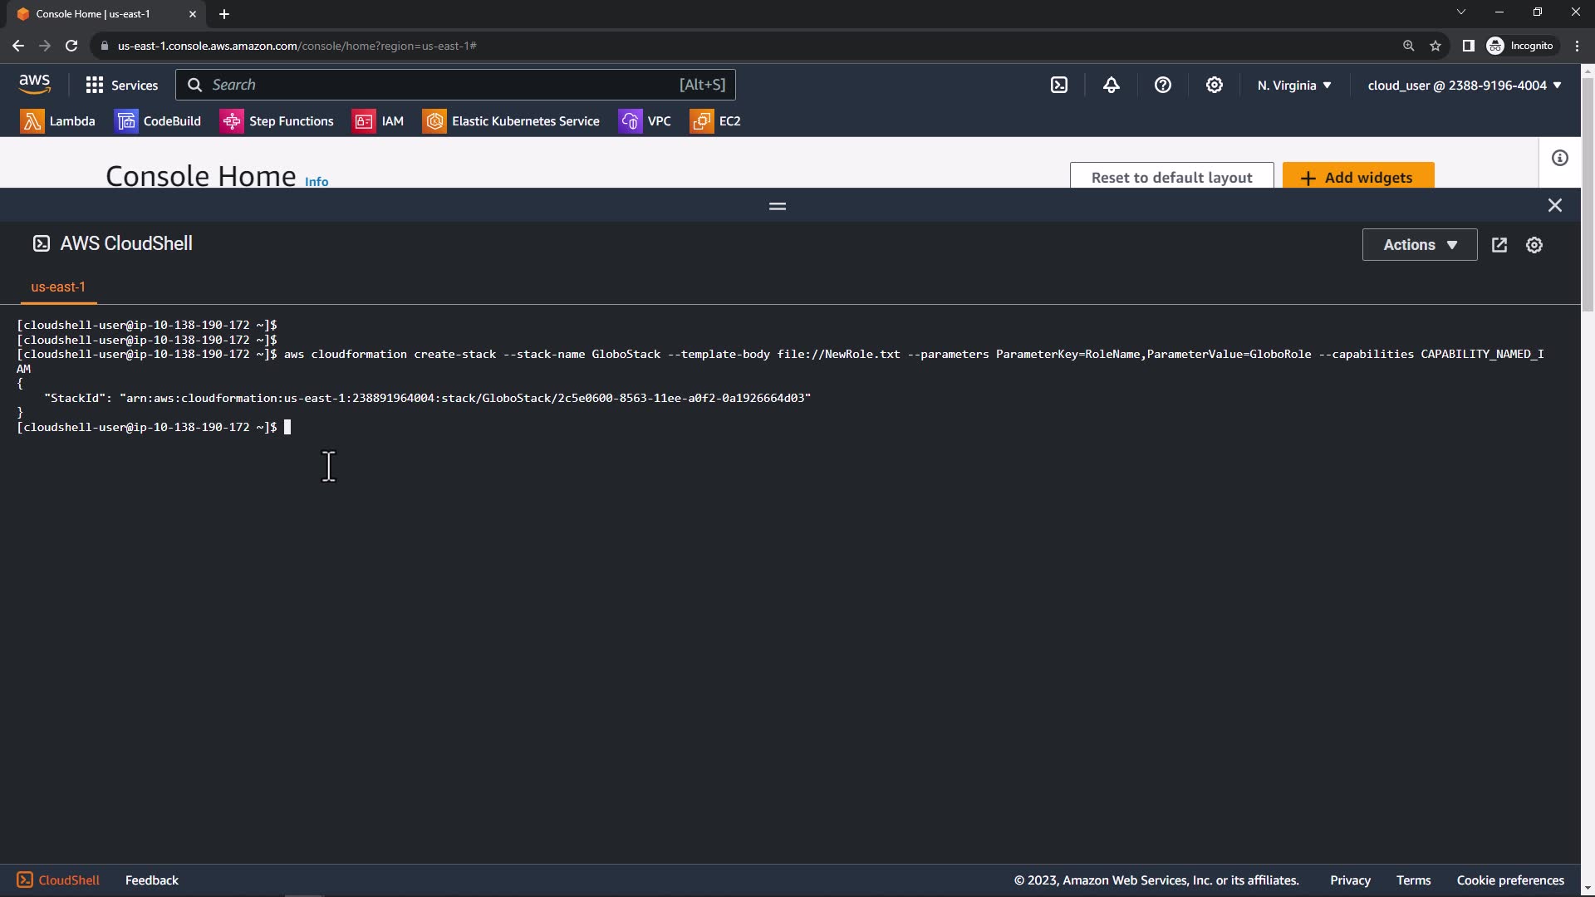Viewport: 1595px width, 897px height.
Task: Open the CloudShell Actions dropdown
Action: [x=1419, y=245]
